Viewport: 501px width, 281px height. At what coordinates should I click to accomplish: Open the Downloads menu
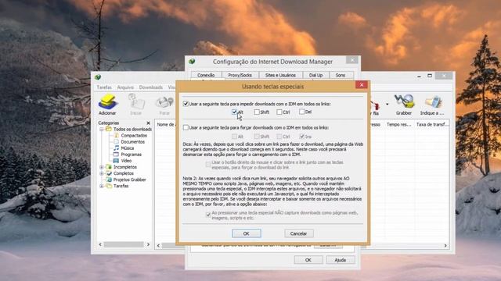tap(151, 87)
